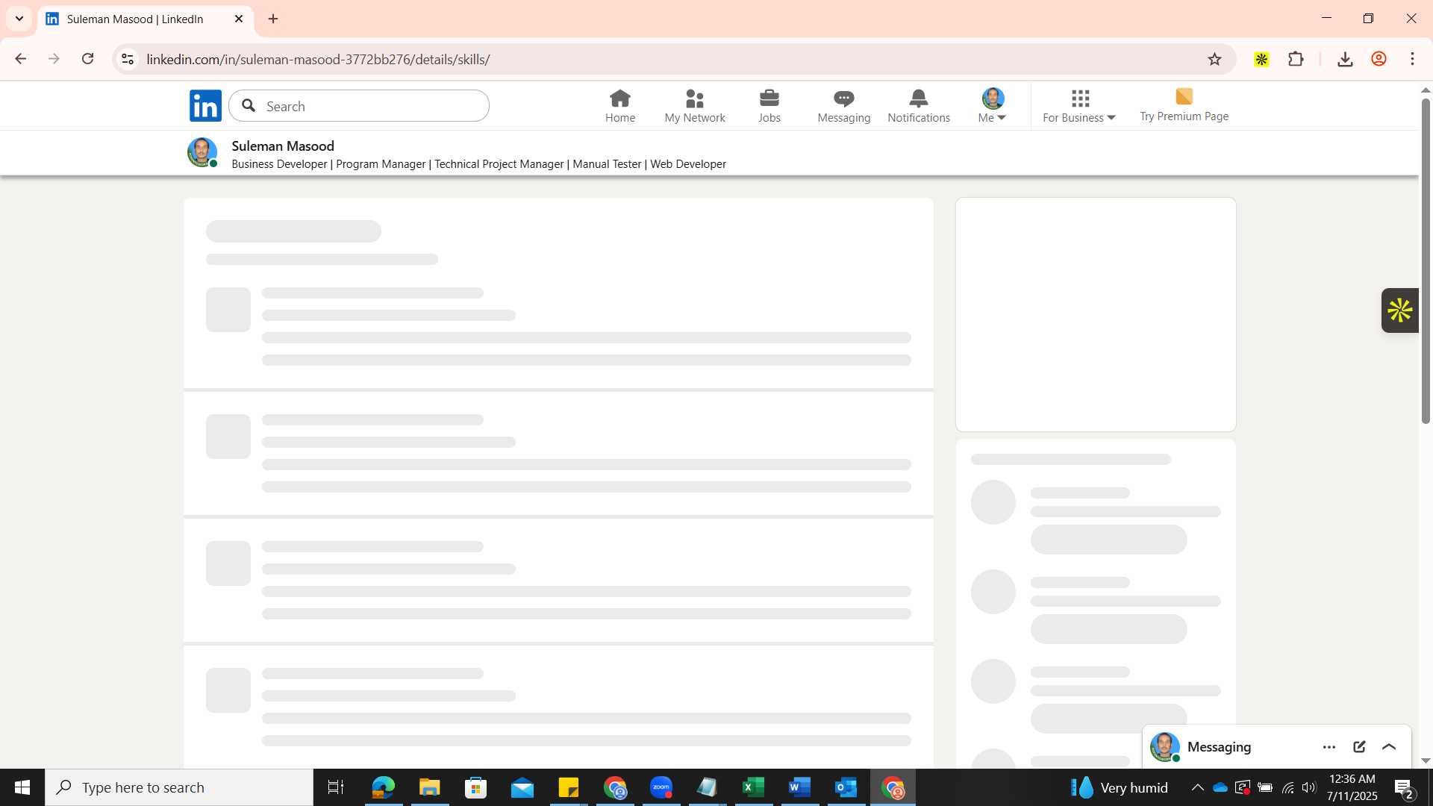
Task: Compose a new message in overlay
Action: pos(1359,747)
